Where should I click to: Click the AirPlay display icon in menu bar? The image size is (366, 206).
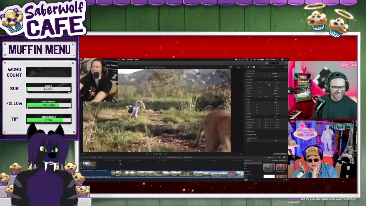pos(243,60)
